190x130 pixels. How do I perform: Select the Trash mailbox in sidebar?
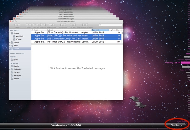pos(17,49)
